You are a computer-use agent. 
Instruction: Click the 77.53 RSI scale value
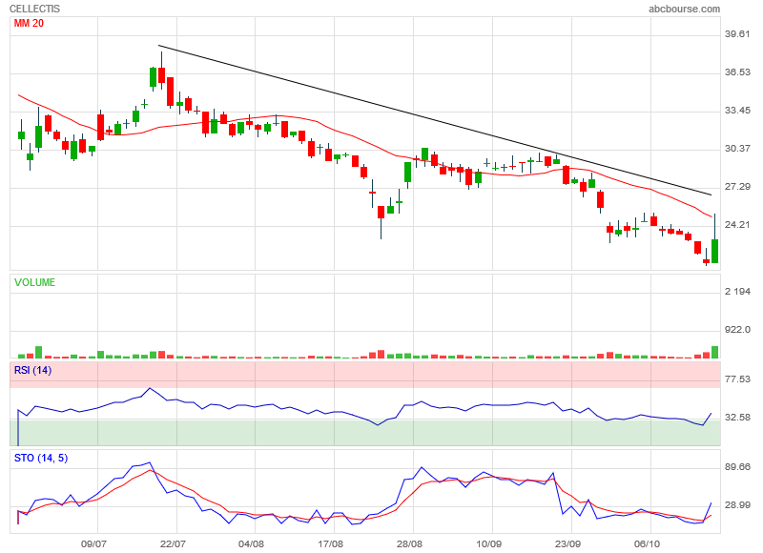coord(739,379)
